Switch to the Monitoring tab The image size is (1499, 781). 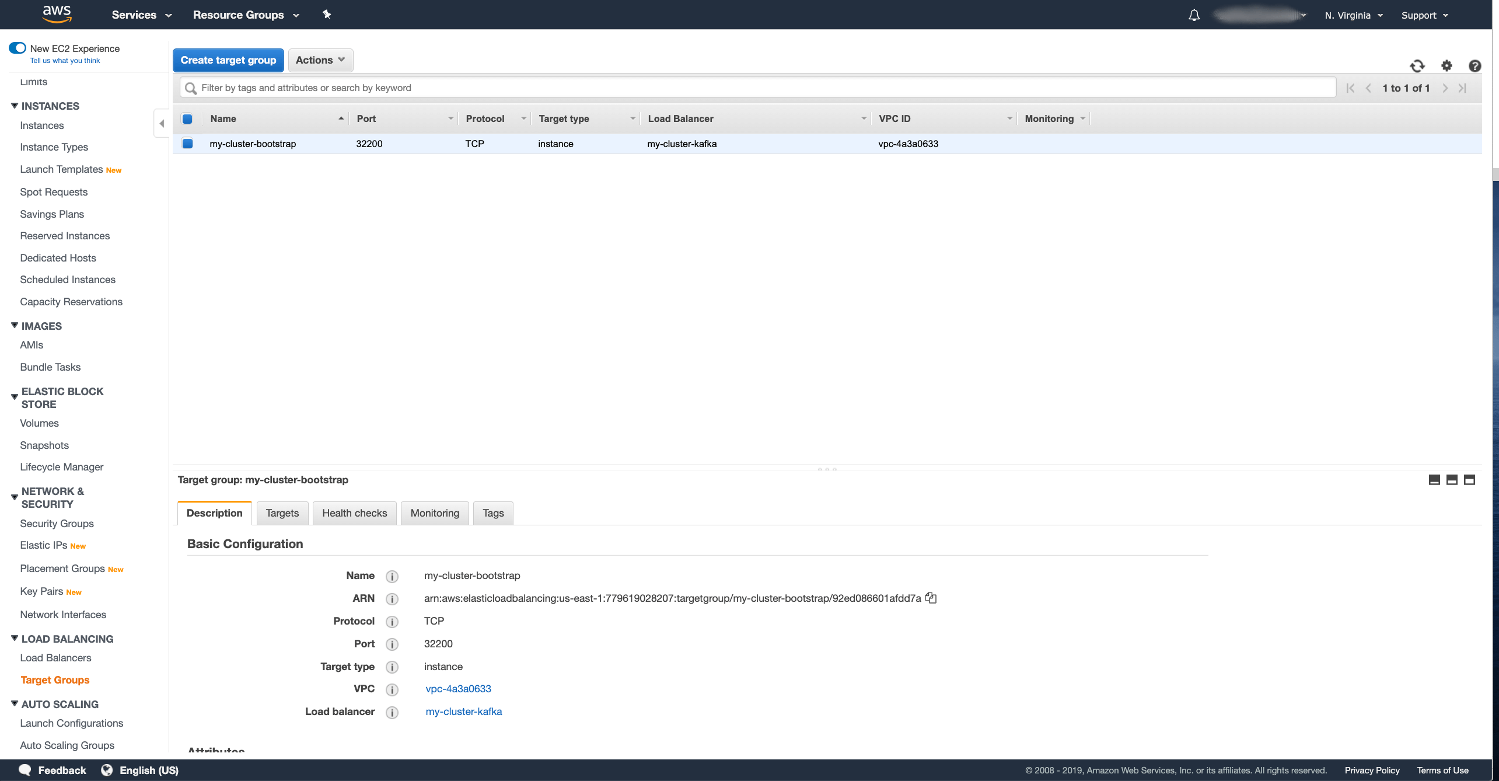[435, 513]
